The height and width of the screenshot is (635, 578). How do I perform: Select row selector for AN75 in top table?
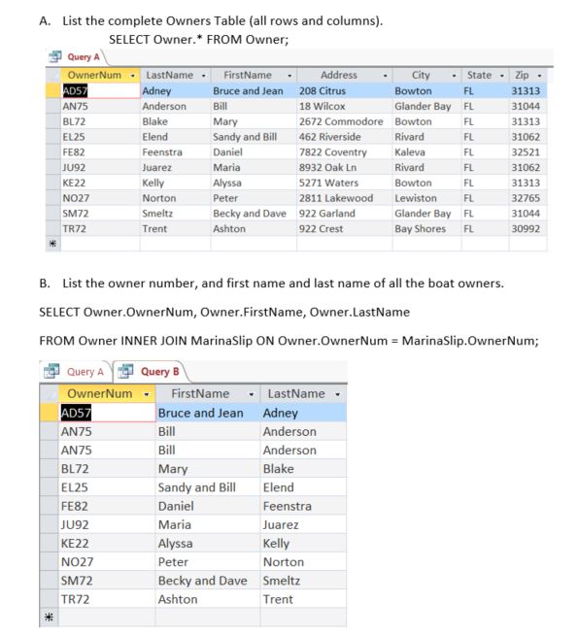coord(52,106)
